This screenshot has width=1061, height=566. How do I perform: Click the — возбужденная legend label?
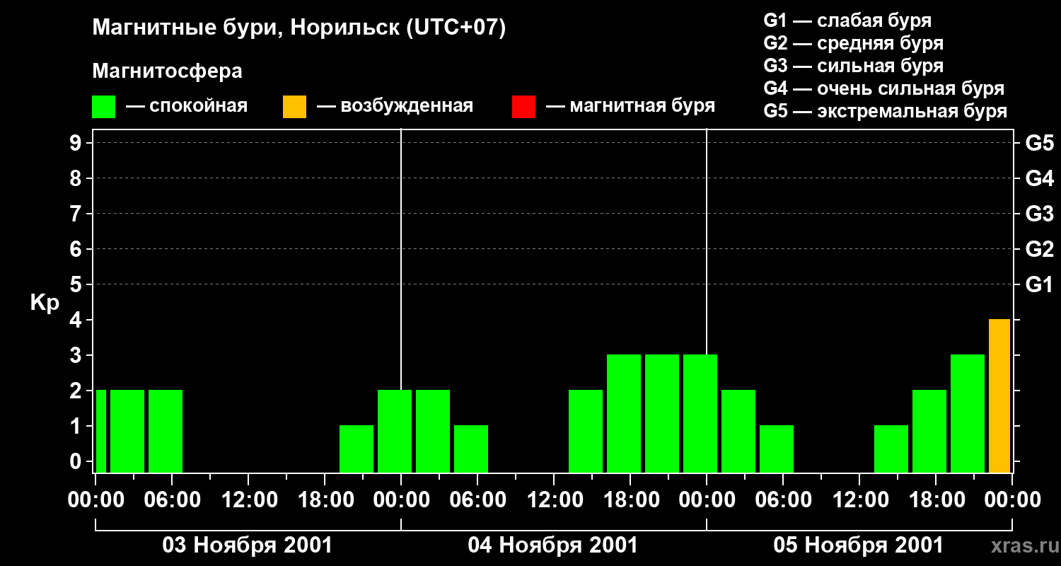tap(395, 107)
